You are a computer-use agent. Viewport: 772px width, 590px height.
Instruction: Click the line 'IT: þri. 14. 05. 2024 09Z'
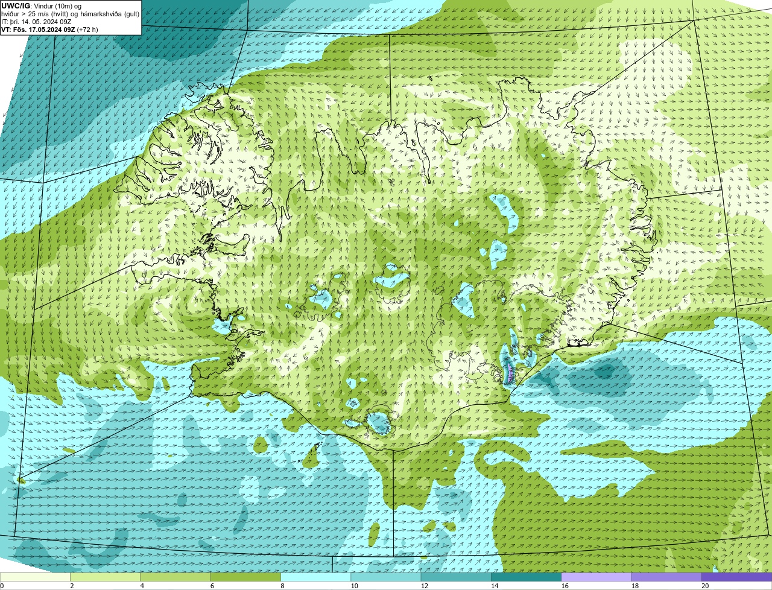(x=37, y=21)
